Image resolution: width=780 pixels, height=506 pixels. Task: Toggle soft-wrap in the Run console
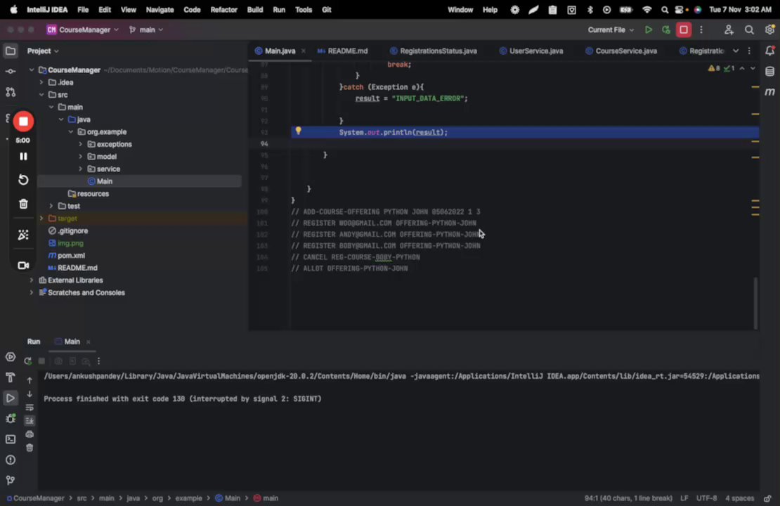pyautogui.click(x=30, y=408)
